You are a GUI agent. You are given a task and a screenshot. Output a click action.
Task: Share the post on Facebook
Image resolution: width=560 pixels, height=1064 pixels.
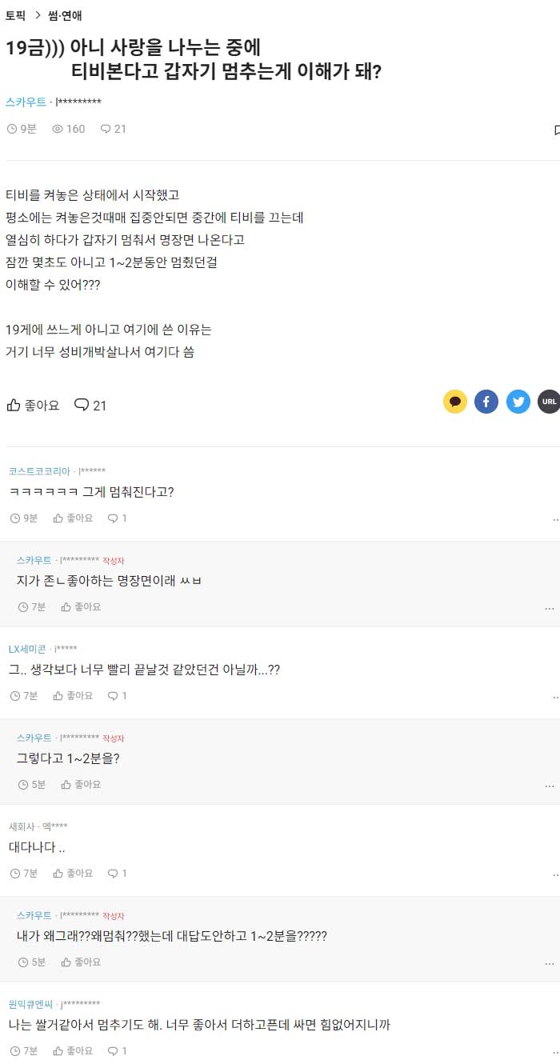[x=486, y=402]
